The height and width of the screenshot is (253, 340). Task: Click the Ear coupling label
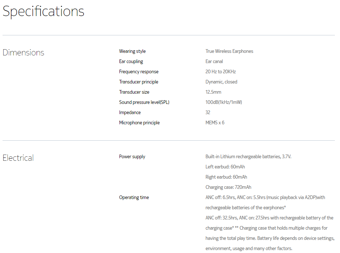coord(131,62)
